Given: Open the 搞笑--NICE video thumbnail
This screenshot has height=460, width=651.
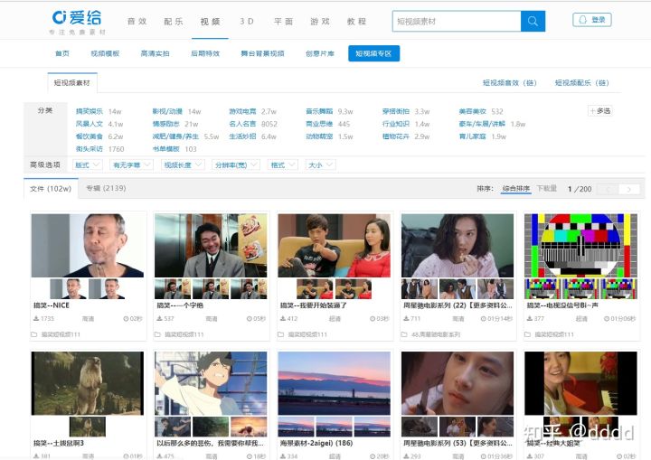Looking at the screenshot, I should (x=88, y=246).
